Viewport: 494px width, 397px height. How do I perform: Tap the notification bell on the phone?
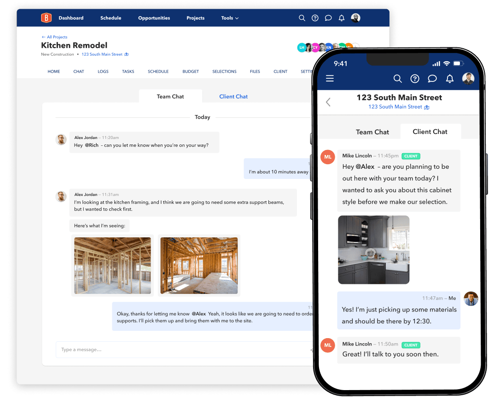pos(450,79)
